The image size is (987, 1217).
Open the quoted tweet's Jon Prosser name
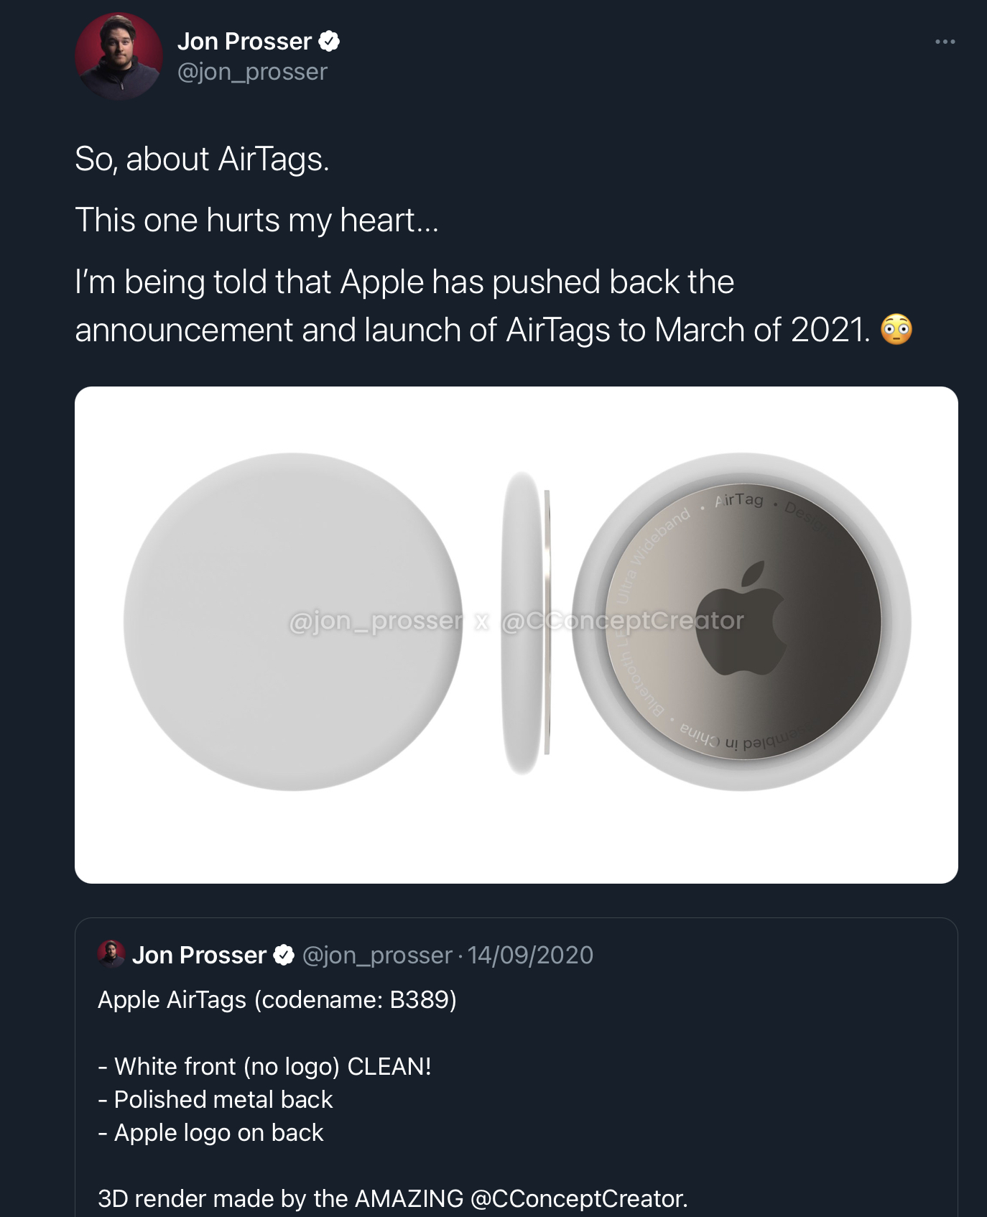pos(199,955)
